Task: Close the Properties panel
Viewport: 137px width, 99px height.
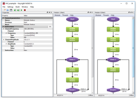Action: tap(51, 12)
